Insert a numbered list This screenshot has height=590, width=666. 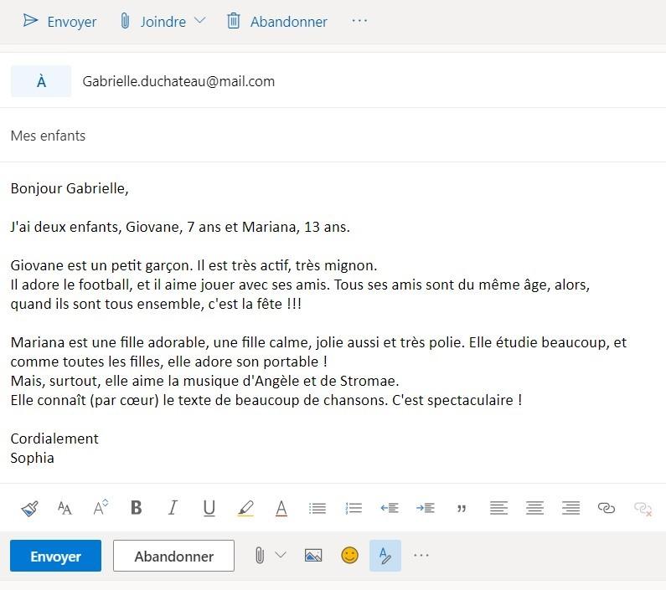(354, 508)
